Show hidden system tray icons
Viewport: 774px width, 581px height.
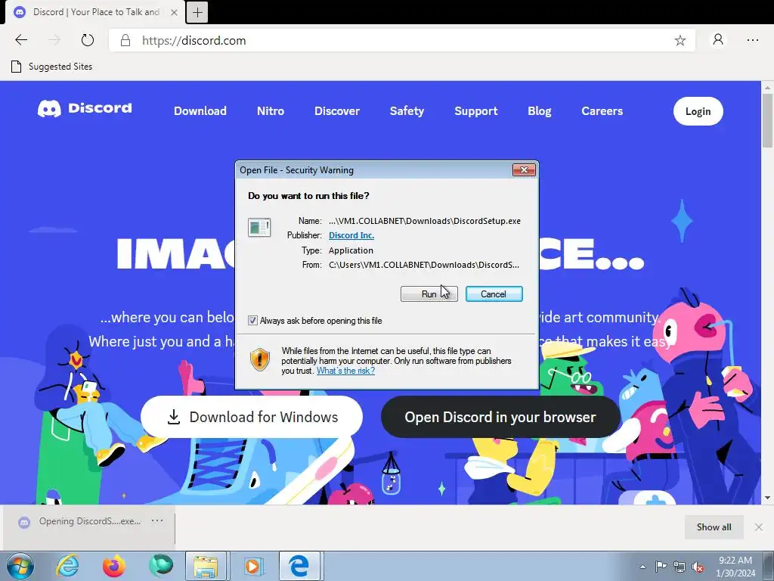tap(642, 567)
